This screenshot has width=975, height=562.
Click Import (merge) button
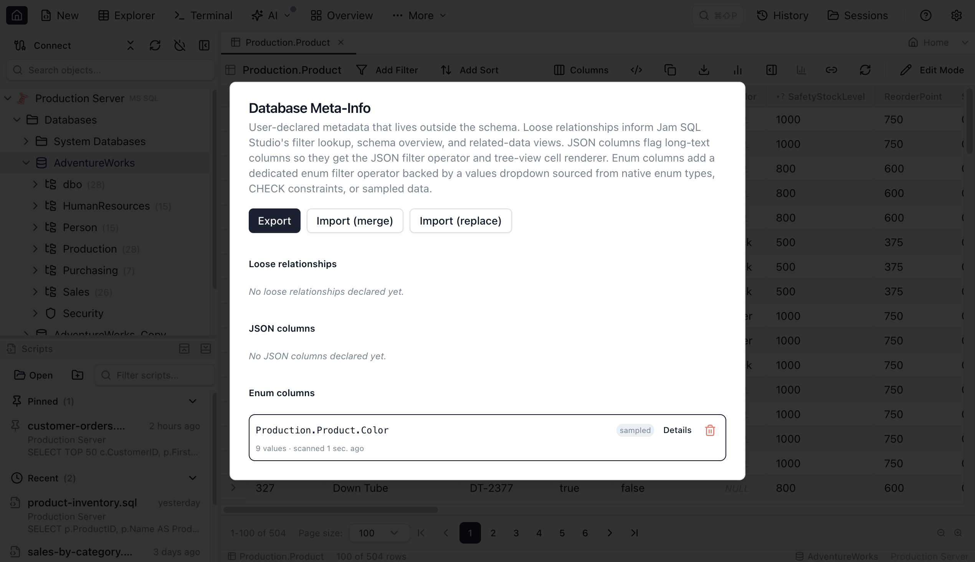point(355,221)
